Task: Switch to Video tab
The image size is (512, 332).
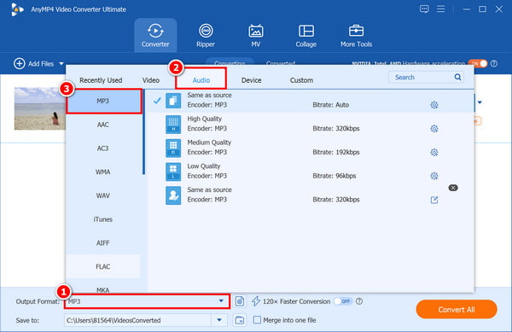Action: pos(150,80)
